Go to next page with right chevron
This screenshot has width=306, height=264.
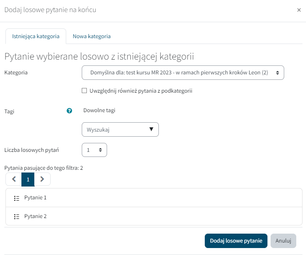42,179
